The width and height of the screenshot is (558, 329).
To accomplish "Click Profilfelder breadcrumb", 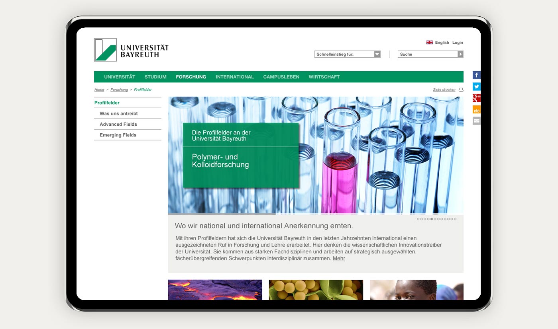I will [143, 90].
